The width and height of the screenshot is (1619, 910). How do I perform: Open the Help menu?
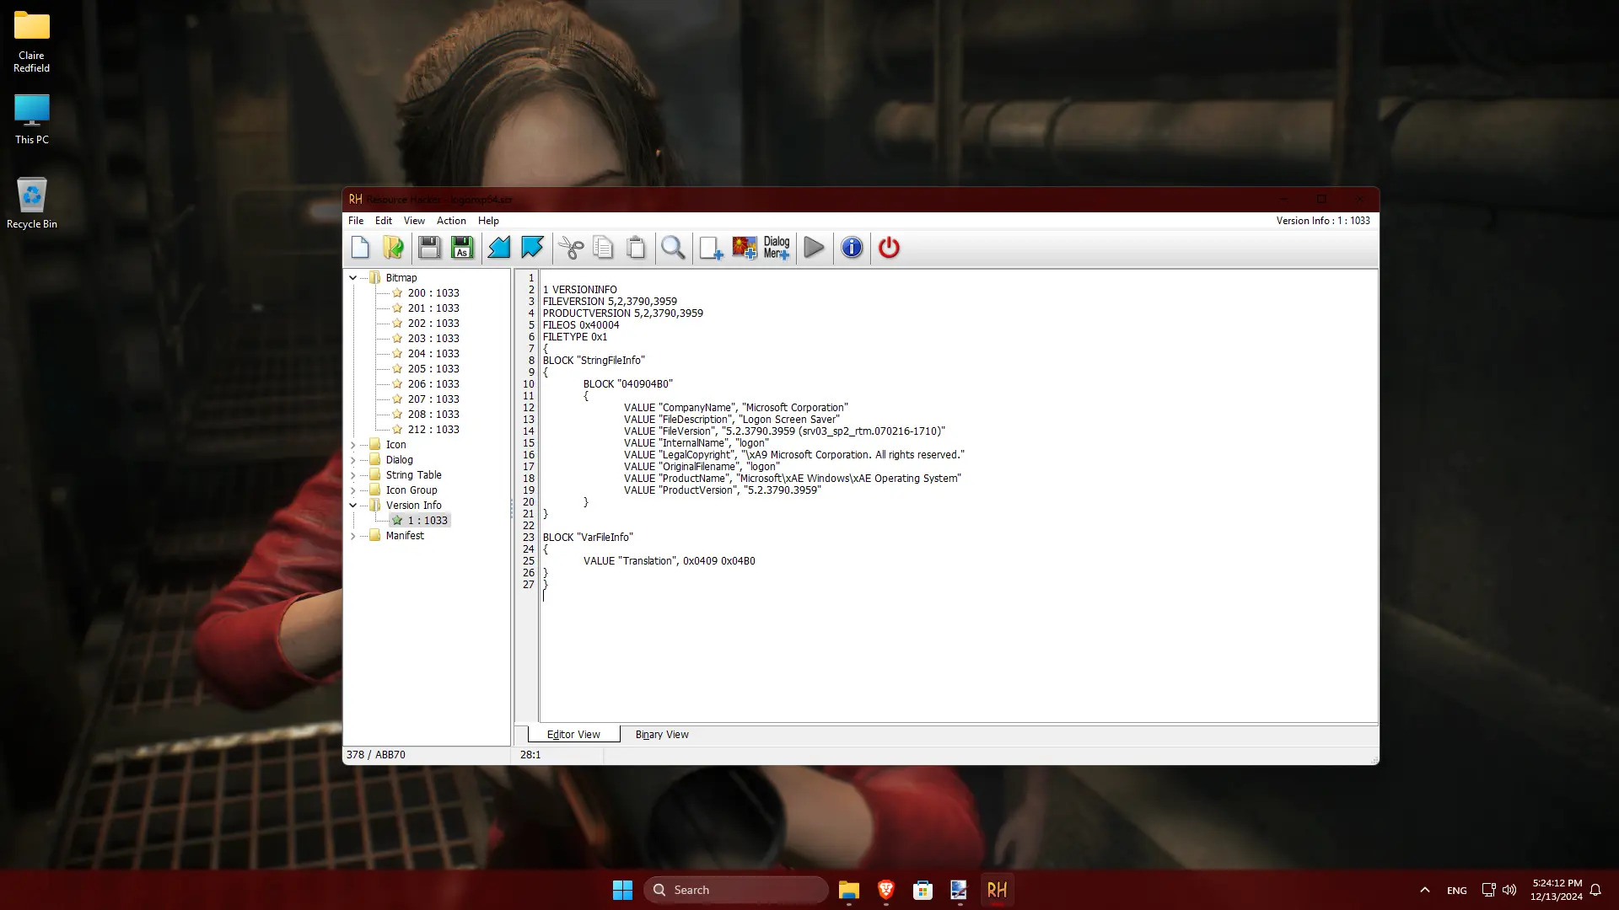488,221
